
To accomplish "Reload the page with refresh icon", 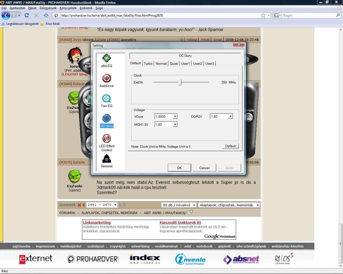I will (27, 16).
